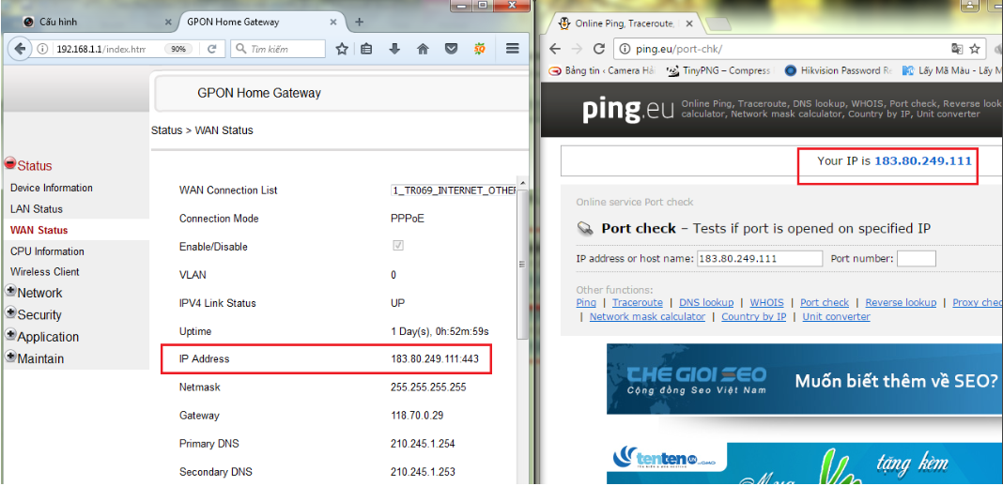The height and width of the screenshot is (486, 1003).
Task: Click the 183.80.249.111 Your IP link
Action: click(923, 161)
